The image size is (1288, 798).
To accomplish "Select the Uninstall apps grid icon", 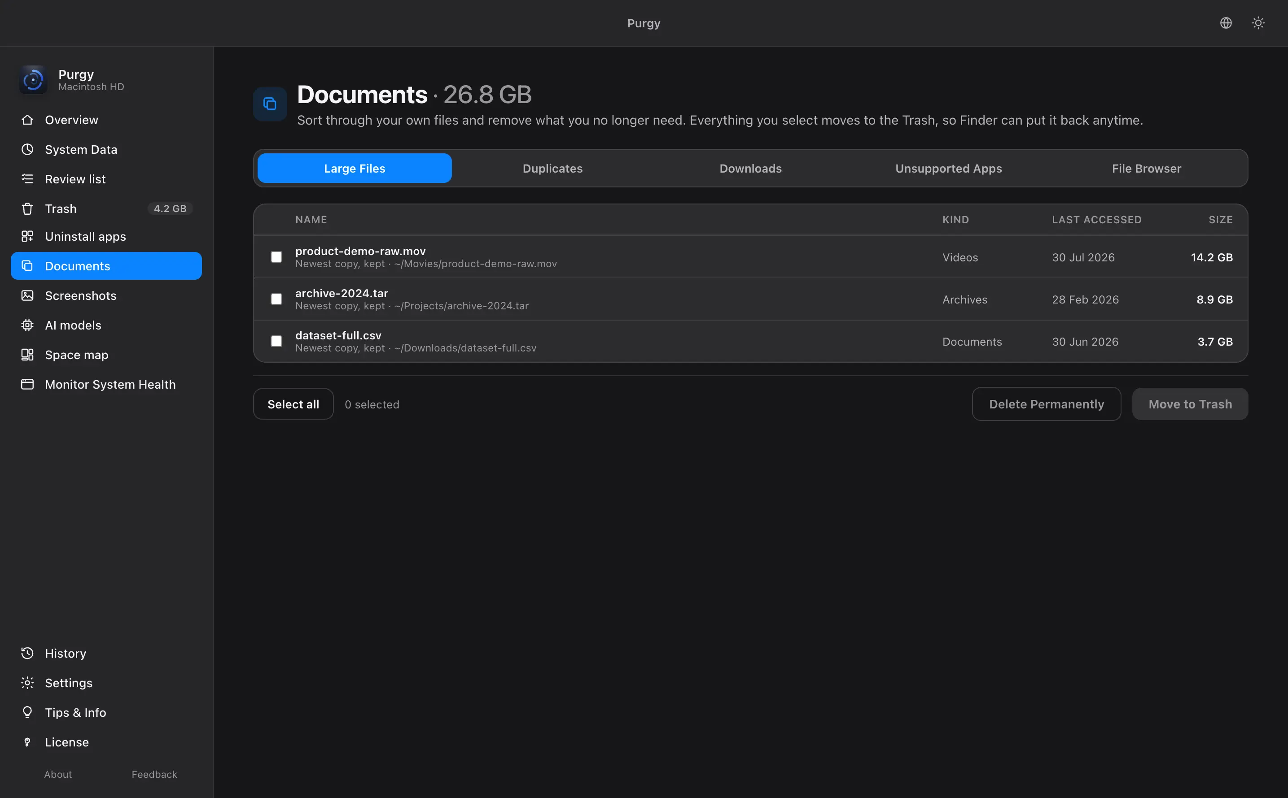I will tap(27, 236).
